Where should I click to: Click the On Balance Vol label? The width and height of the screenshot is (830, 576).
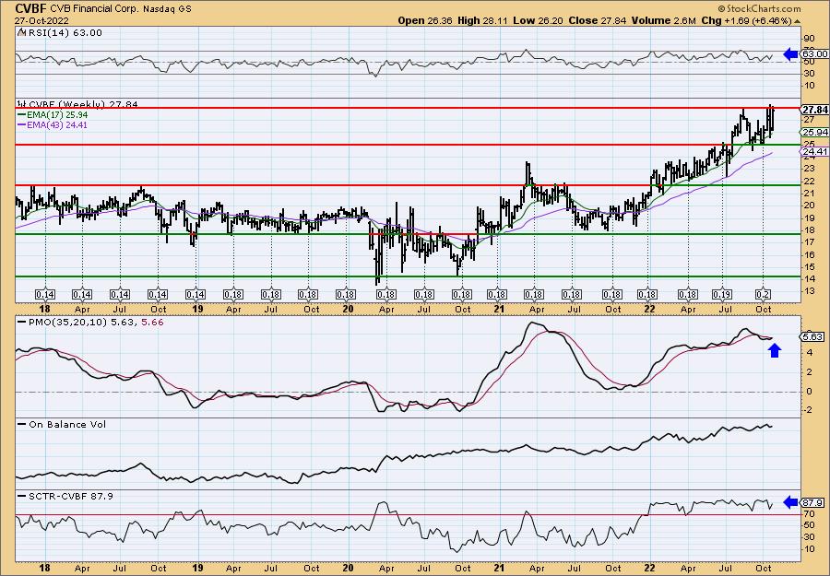point(66,424)
